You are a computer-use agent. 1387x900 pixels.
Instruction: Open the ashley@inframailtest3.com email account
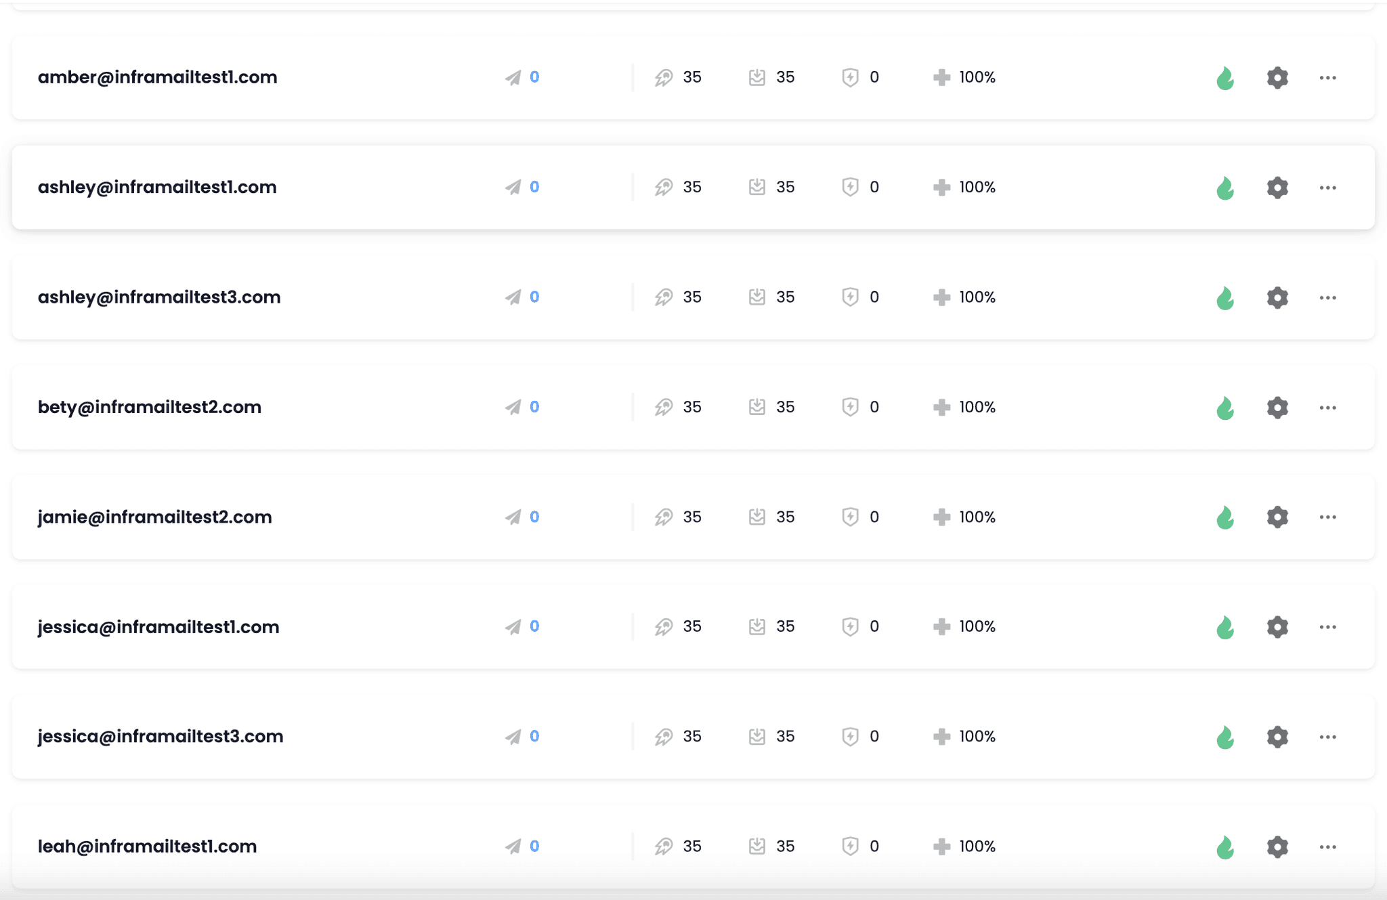(x=159, y=297)
